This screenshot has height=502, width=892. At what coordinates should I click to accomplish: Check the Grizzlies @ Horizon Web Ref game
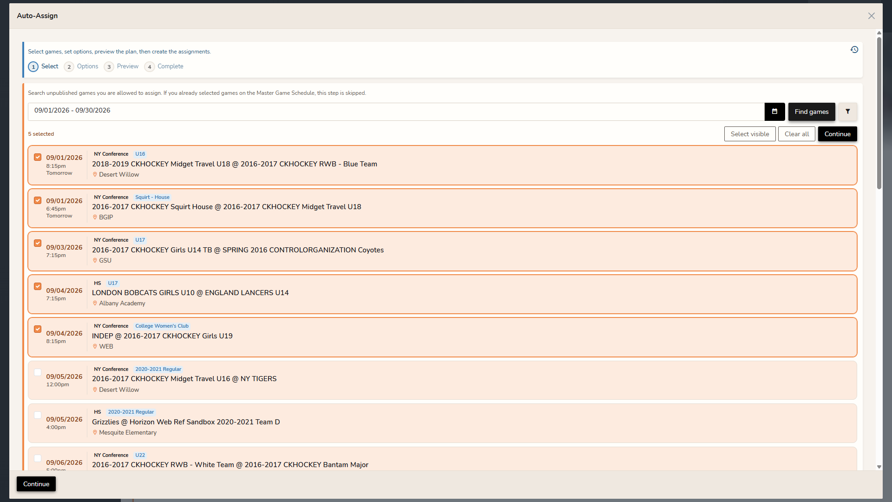coord(38,415)
